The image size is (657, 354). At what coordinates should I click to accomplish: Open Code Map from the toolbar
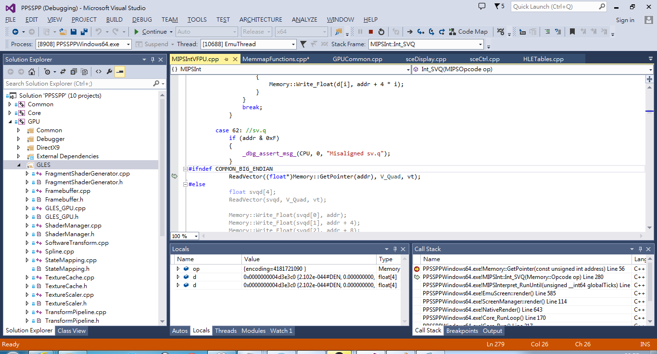(x=468, y=32)
